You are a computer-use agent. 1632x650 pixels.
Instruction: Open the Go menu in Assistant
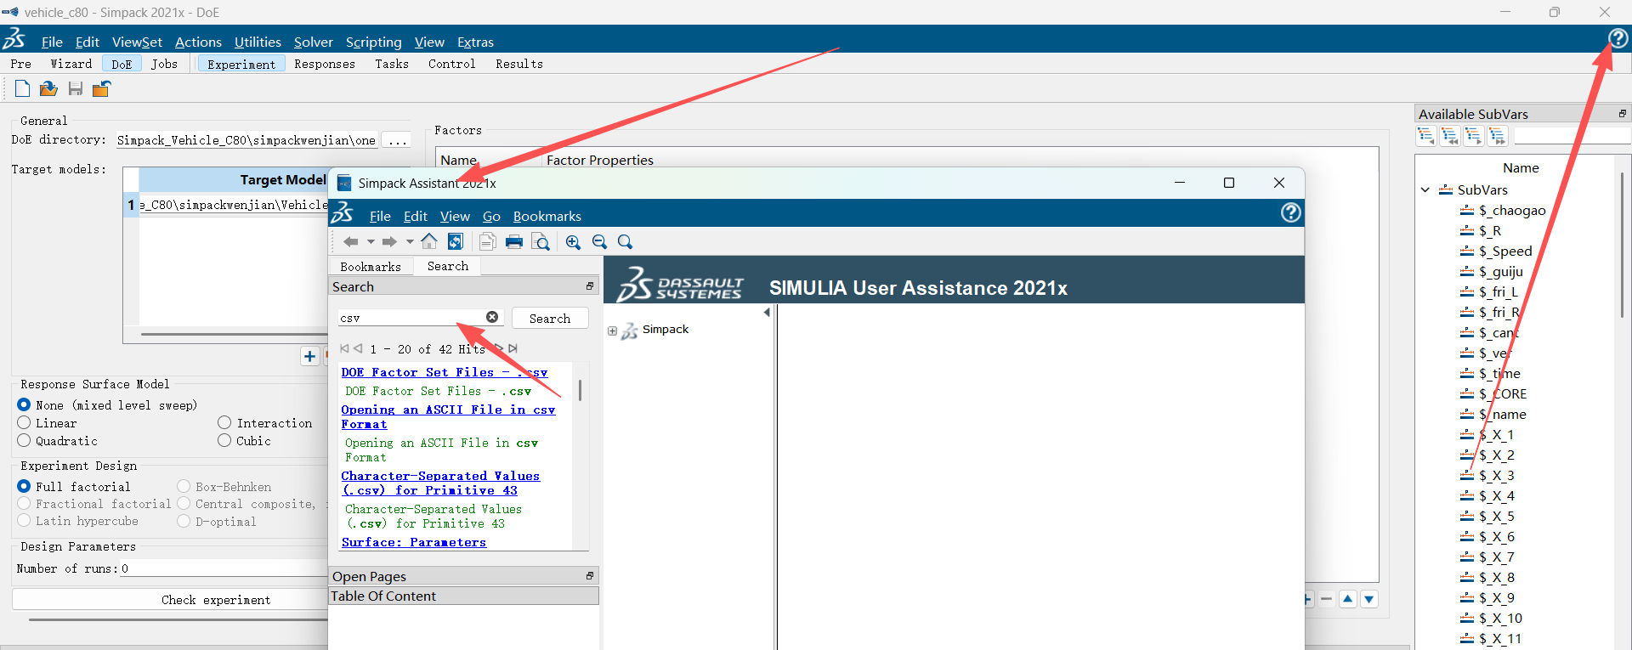tap(491, 217)
